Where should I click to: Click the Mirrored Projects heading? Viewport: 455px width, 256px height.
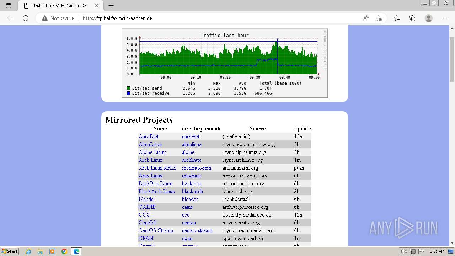click(x=139, y=120)
